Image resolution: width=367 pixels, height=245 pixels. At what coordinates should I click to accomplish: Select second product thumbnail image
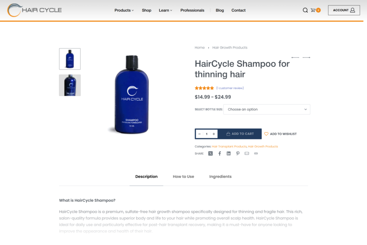(x=70, y=85)
